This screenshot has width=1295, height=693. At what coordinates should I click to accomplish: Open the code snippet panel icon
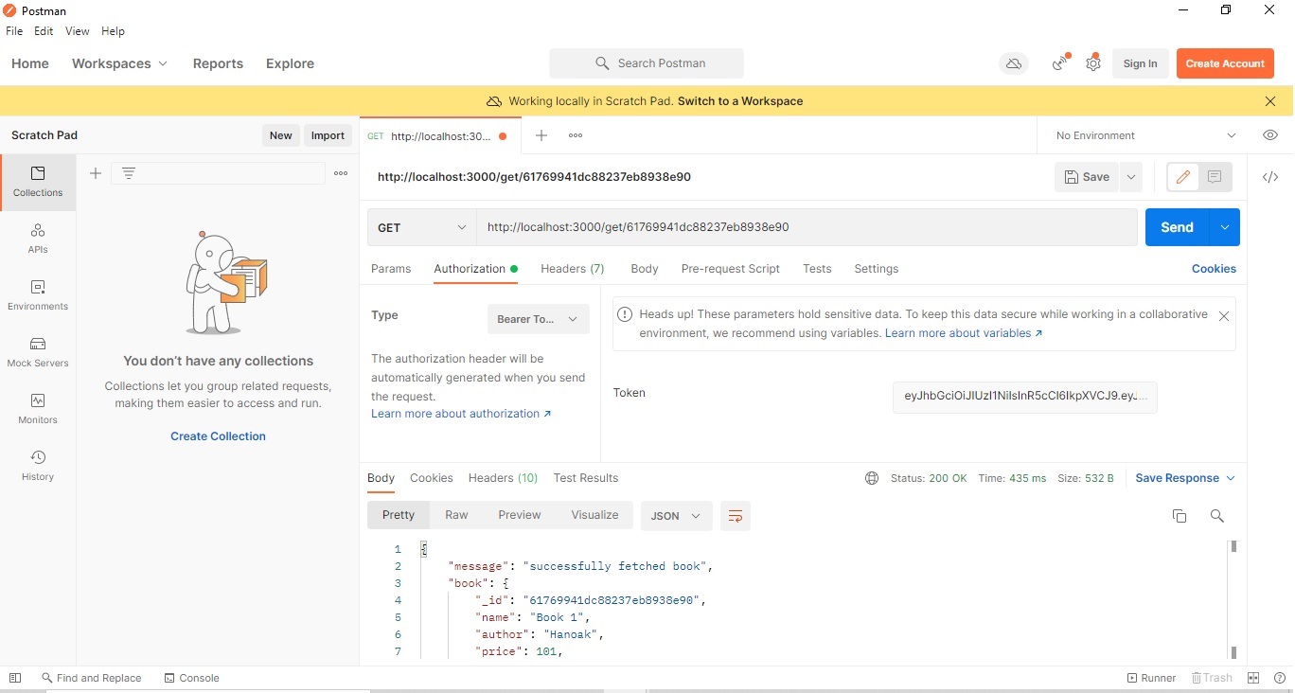point(1270,177)
